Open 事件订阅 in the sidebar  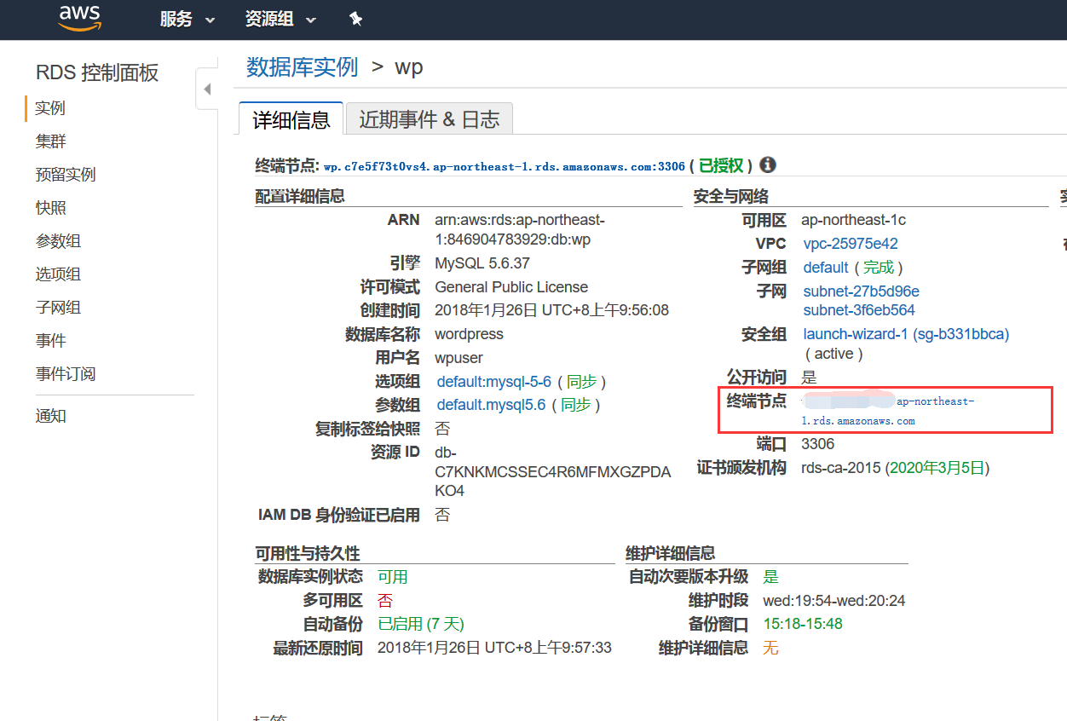[66, 374]
